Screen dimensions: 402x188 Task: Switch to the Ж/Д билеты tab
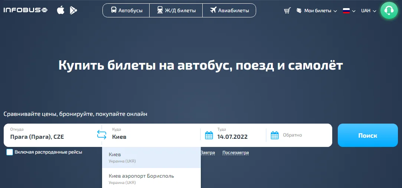(176, 10)
